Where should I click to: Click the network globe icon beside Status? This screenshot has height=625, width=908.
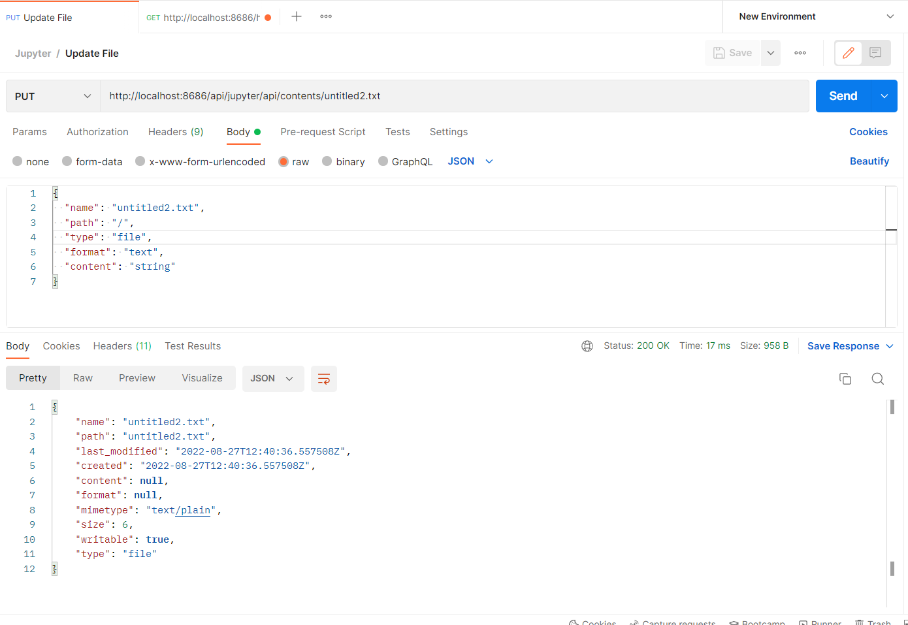[587, 346]
